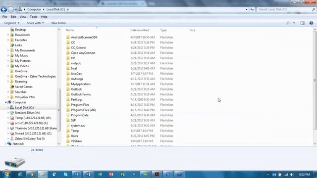Image resolution: width=317 pixels, height=178 pixels.
Task: Click the Back navigation arrow
Action: click(3, 9)
